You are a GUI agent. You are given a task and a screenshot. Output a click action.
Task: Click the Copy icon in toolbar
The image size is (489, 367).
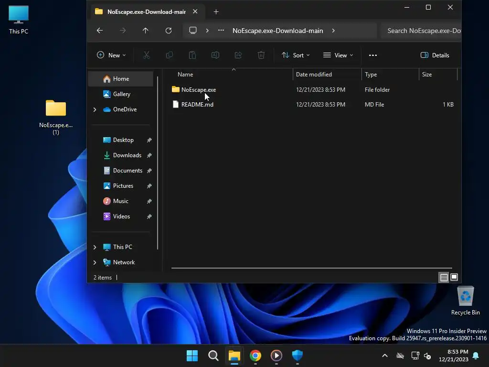[x=170, y=55]
